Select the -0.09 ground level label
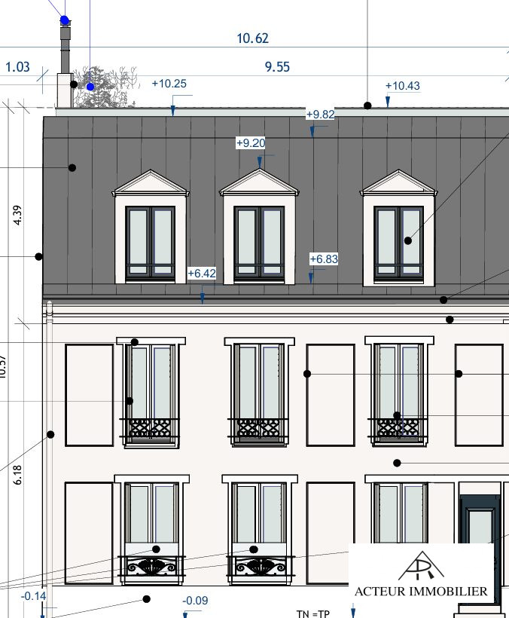Viewport: 509px width, 618px height. point(196,601)
